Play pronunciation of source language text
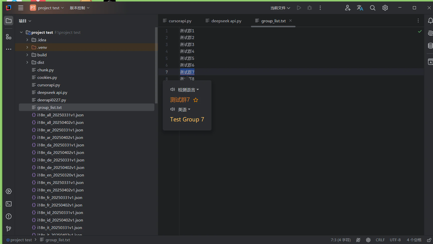 (172, 90)
